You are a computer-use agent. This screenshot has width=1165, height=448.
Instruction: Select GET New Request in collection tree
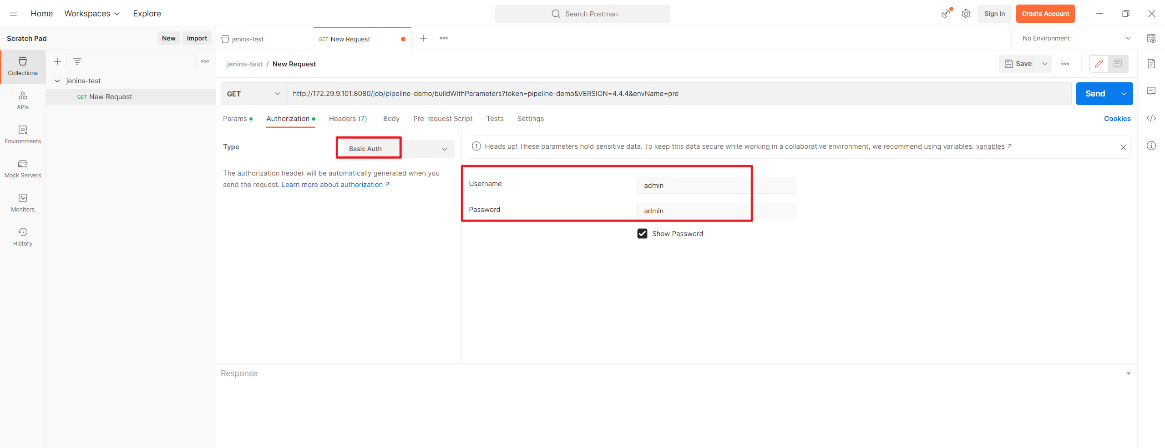[131, 97]
